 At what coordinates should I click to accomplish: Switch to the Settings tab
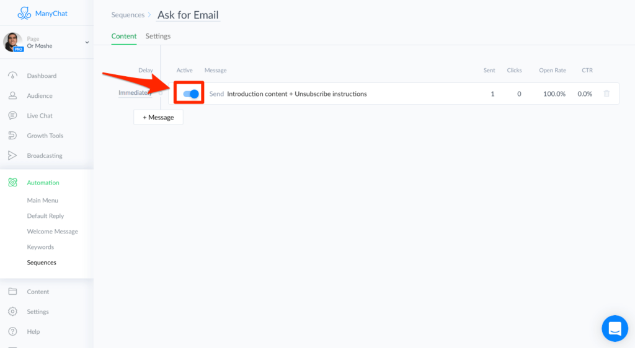click(158, 36)
